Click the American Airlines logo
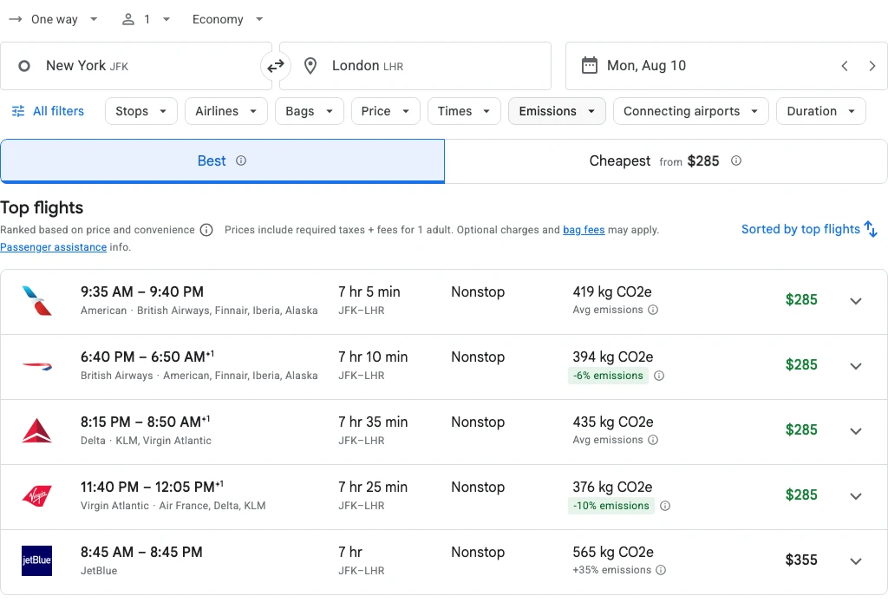 pos(36,301)
